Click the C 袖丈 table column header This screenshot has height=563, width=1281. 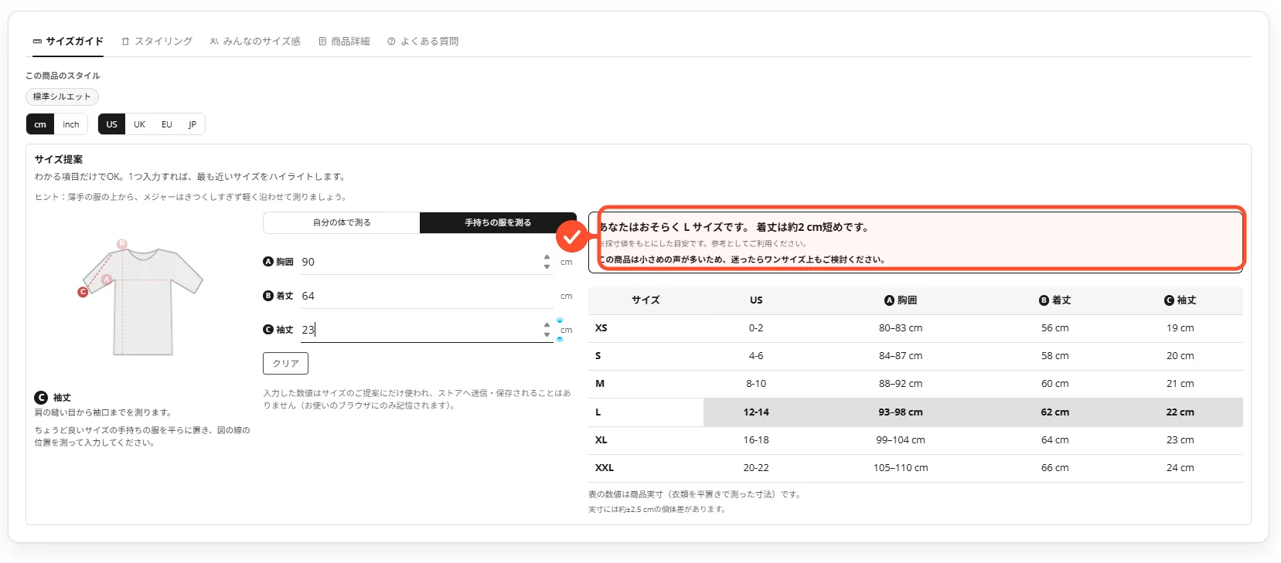pyautogui.click(x=1180, y=300)
